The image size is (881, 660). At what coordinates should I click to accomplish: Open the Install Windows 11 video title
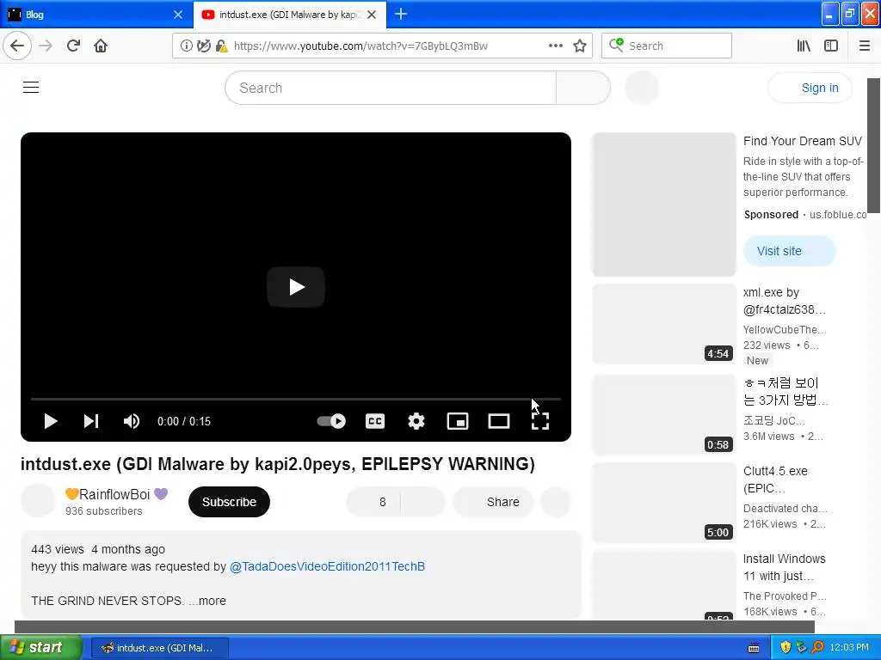[x=785, y=567]
